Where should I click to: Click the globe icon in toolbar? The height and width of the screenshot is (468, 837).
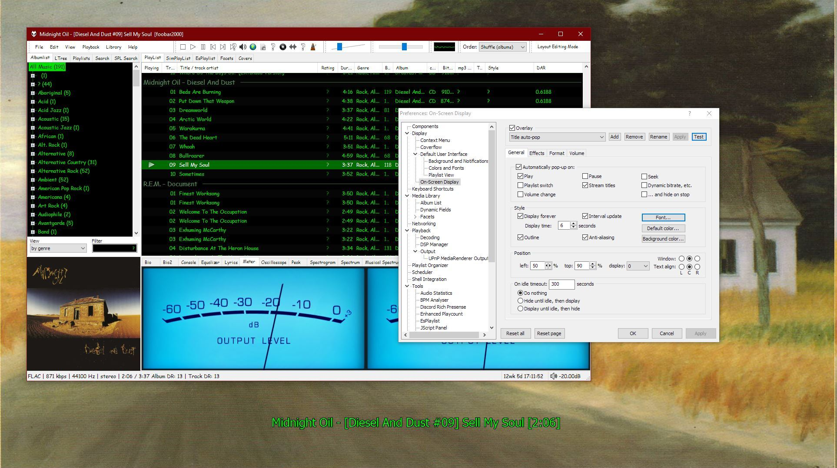tap(253, 47)
